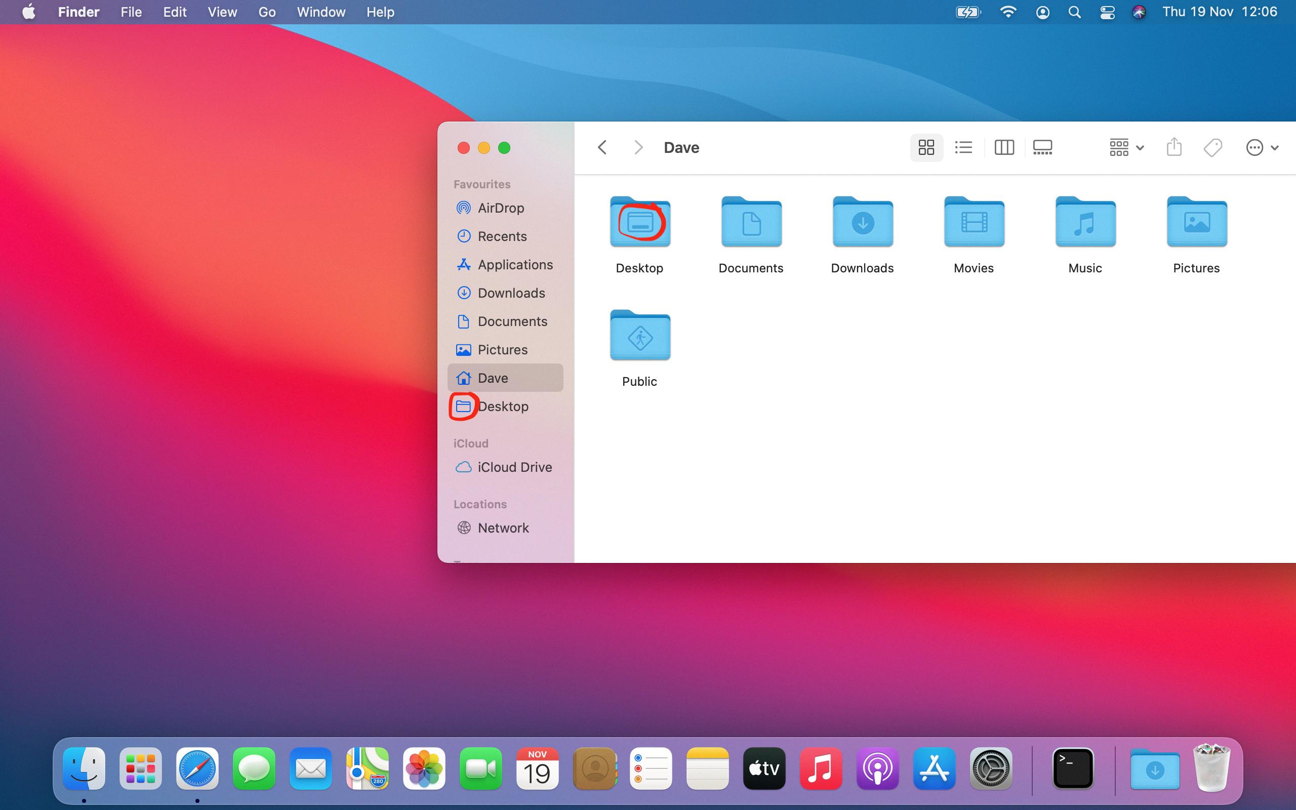Switch to column view
This screenshot has height=810, width=1296.
coord(1004,147)
